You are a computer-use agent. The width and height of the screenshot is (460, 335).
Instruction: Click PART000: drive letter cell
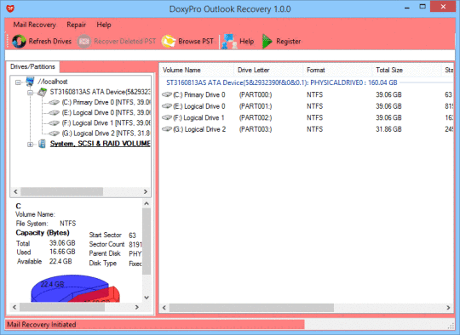[256, 94]
